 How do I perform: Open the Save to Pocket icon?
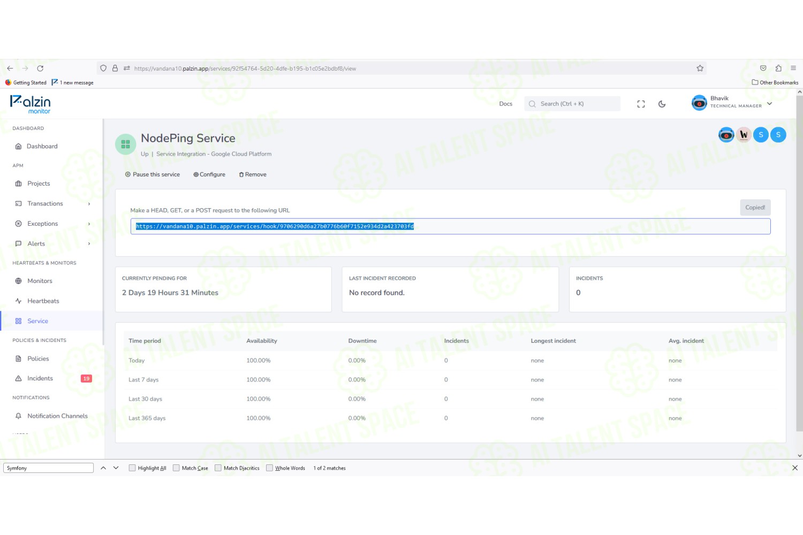click(x=763, y=68)
